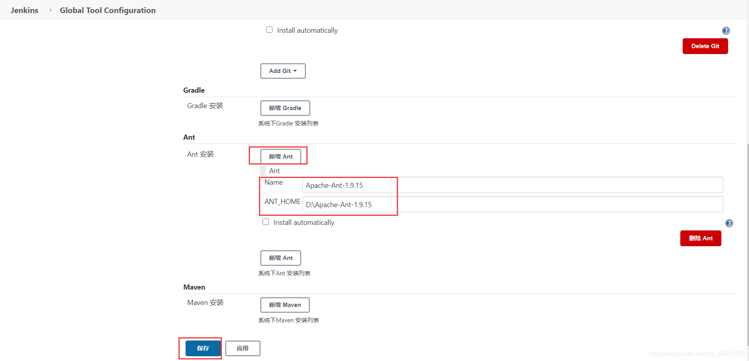This screenshot has height=361, width=749.
Task: Click the Delete Git button
Action: click(x=705, y=46)
